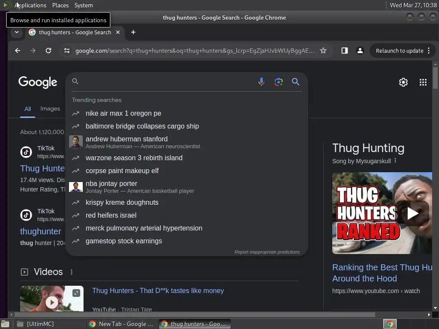
Task: Close the thug hunters tab
Action: [118, 32]
